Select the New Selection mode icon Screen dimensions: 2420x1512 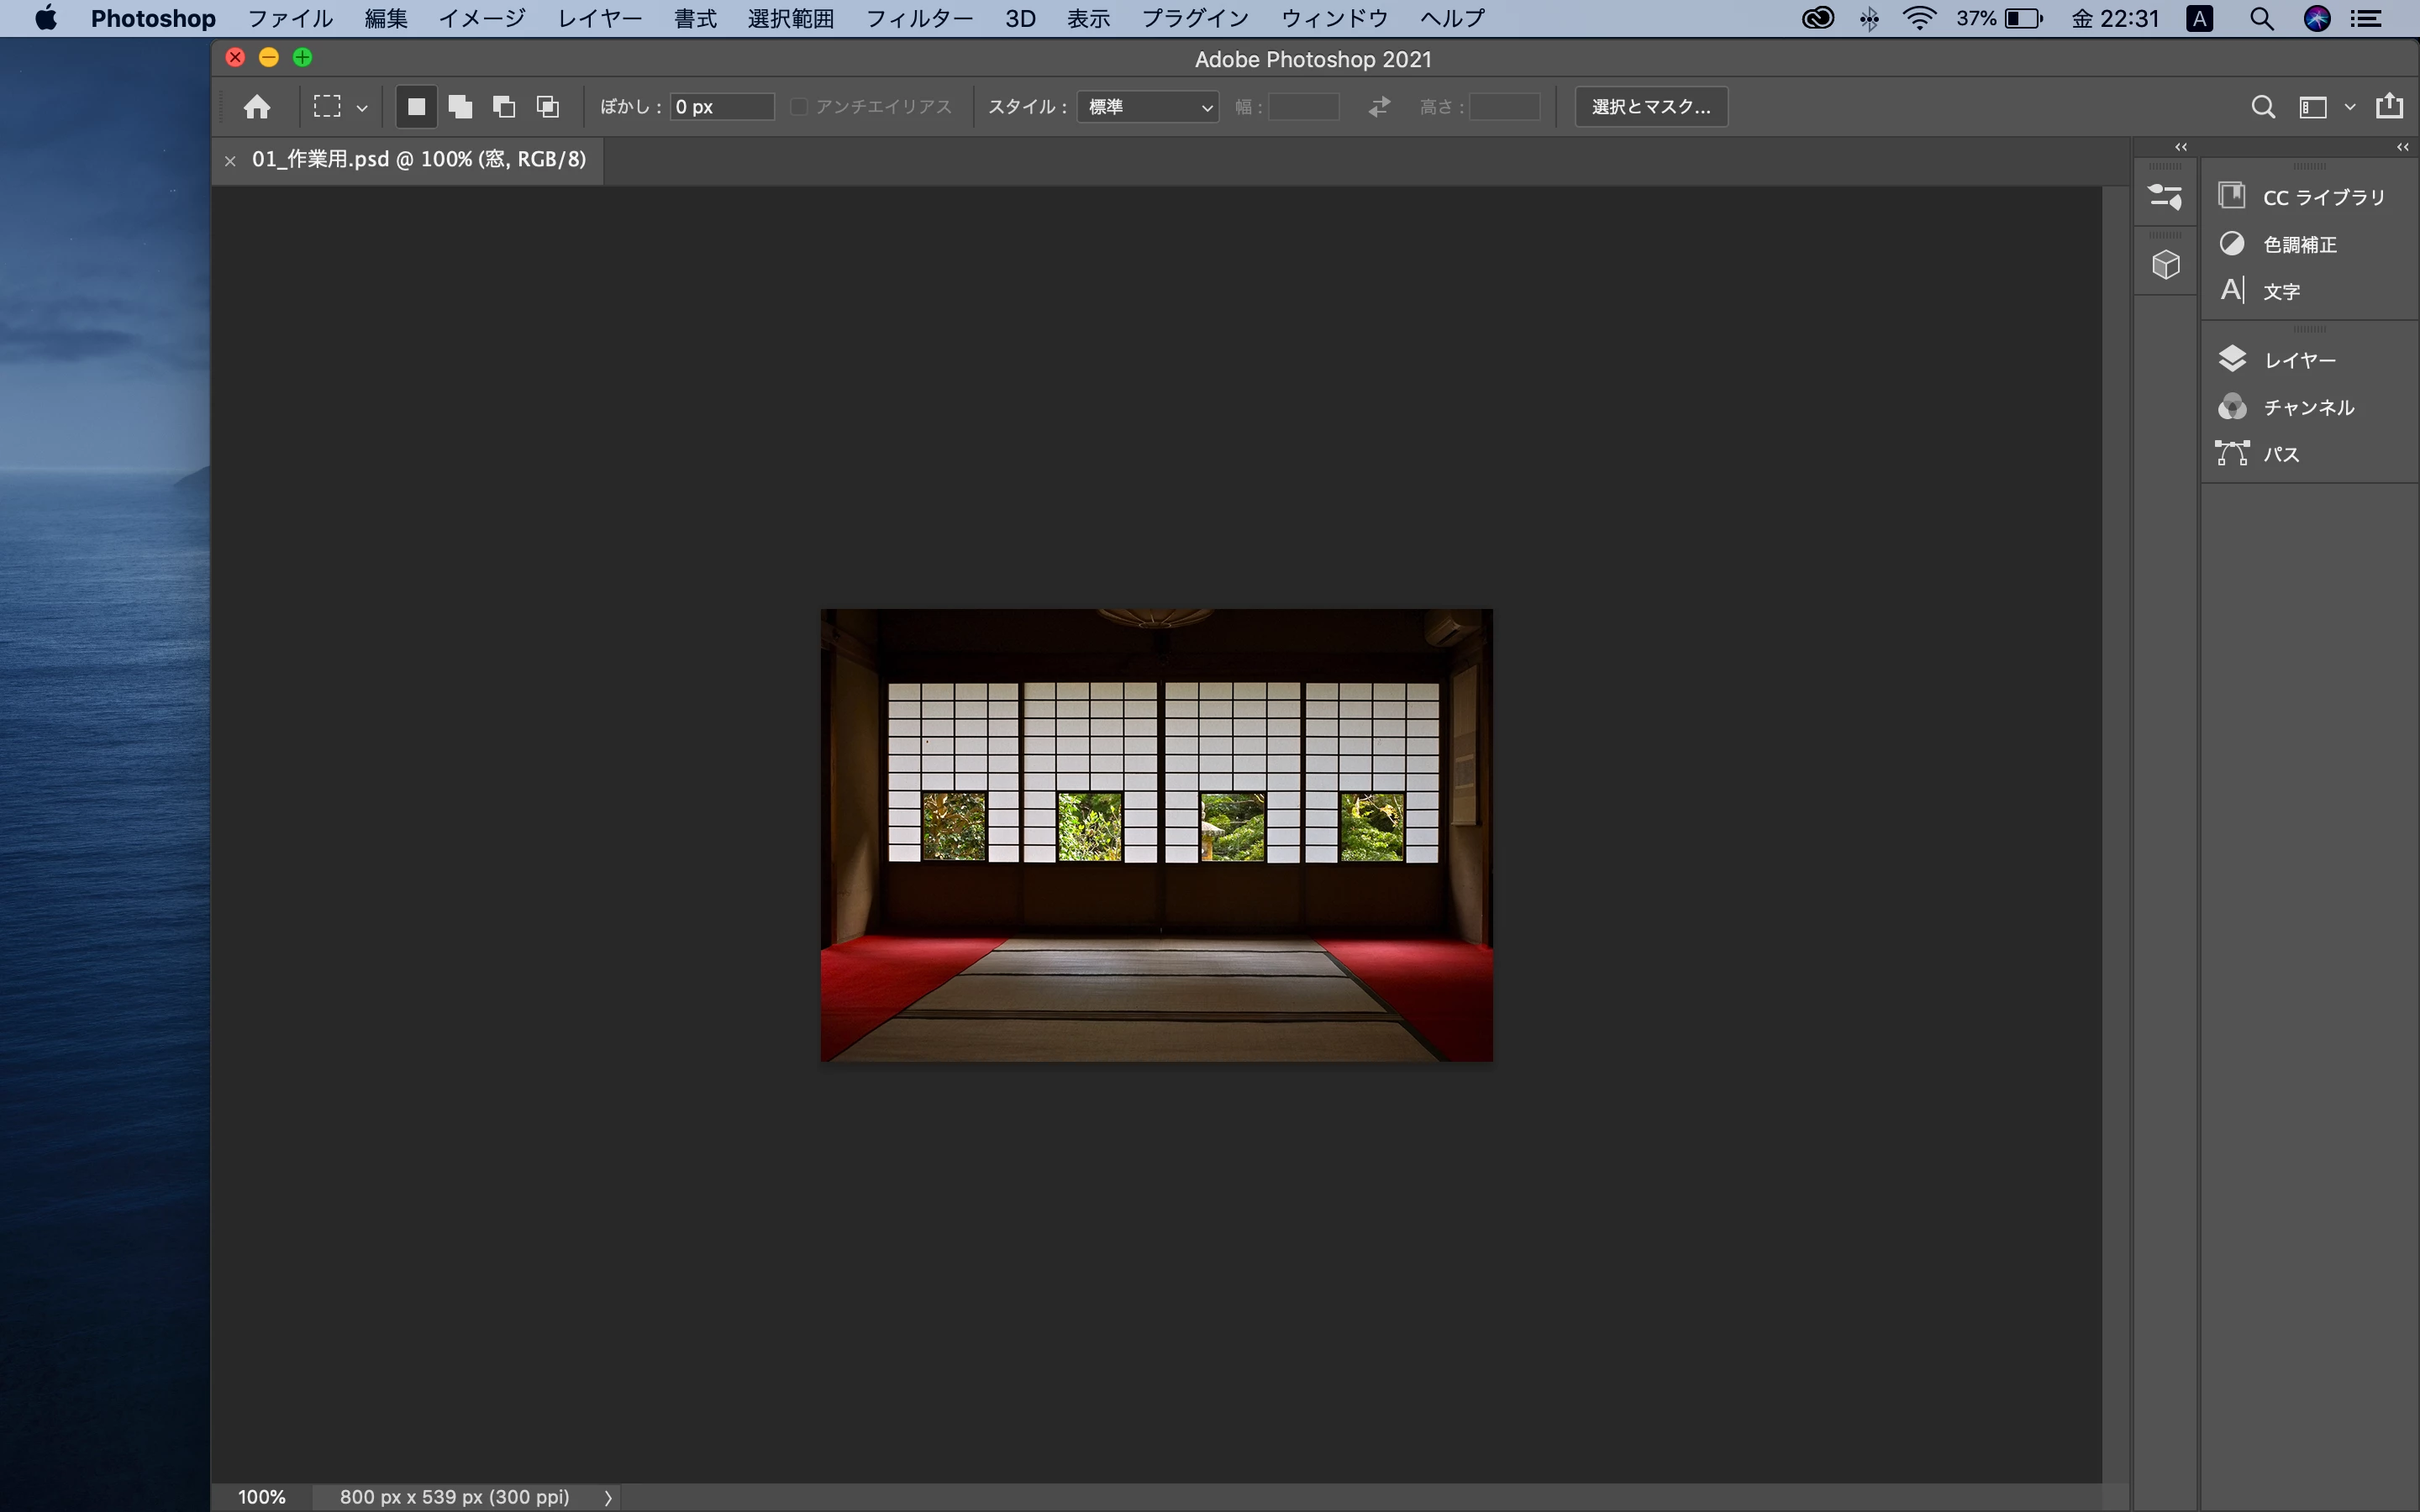tap(416, 107)
